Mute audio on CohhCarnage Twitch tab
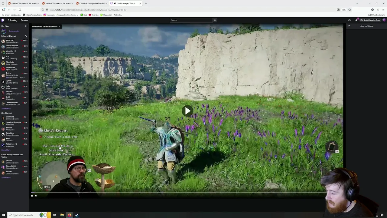 click(x=115, y=3)
